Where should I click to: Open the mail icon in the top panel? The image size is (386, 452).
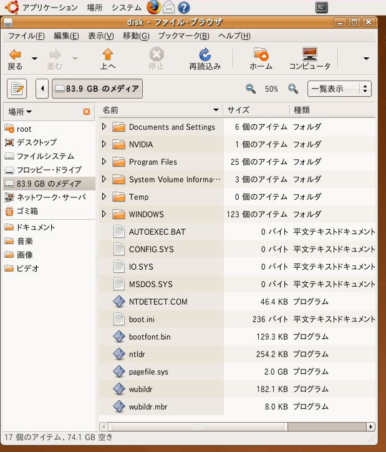pyautogui.click(x=168, y=7)
